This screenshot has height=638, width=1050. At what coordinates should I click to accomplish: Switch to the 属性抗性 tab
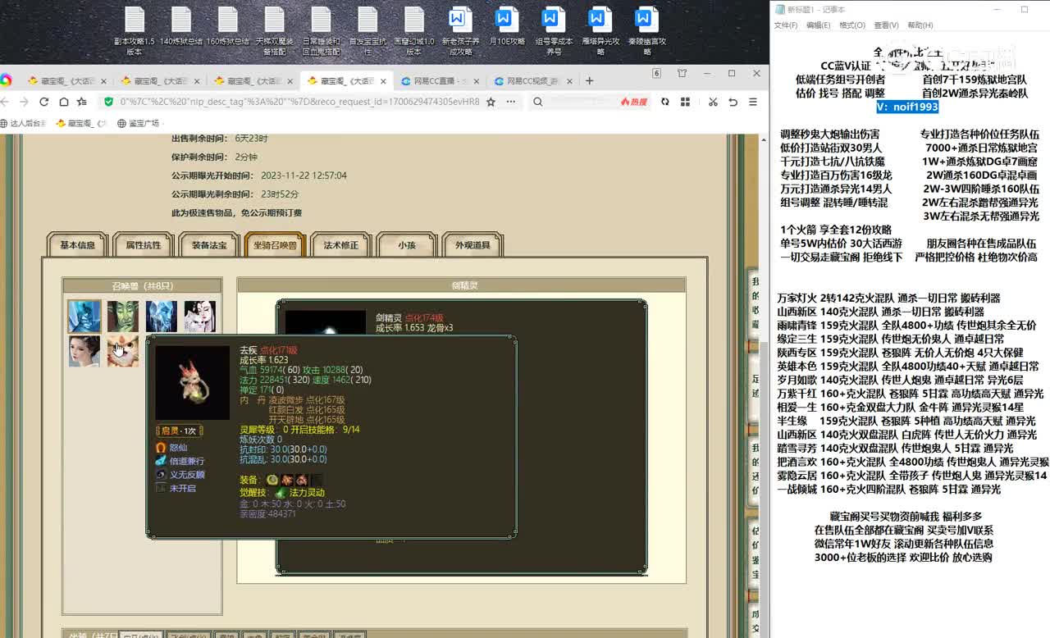point(144,244)
